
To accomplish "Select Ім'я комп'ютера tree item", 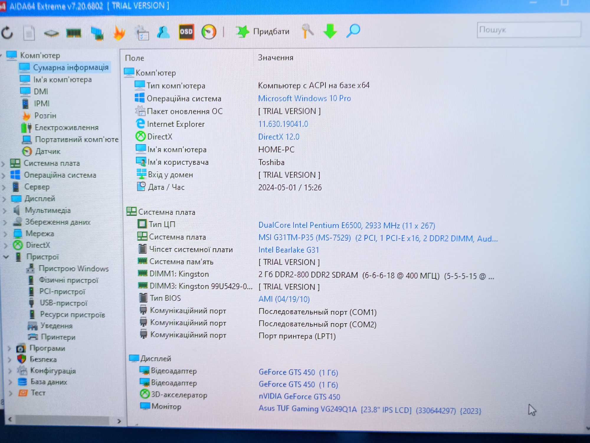I will point(62,80).
